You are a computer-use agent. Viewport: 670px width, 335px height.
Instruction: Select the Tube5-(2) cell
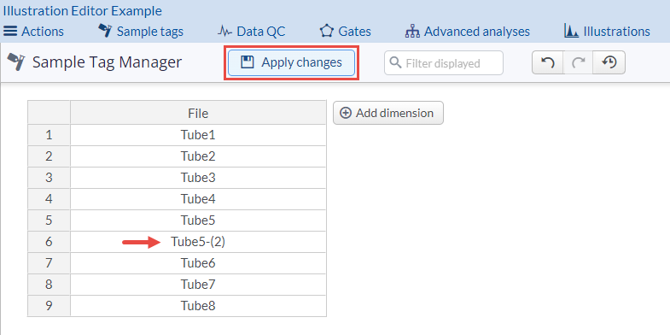198,242
